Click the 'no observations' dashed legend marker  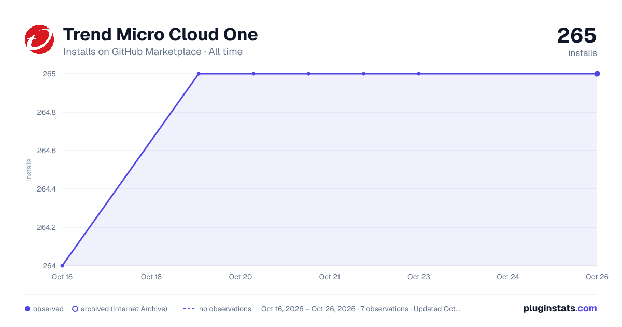pos(189,309)
